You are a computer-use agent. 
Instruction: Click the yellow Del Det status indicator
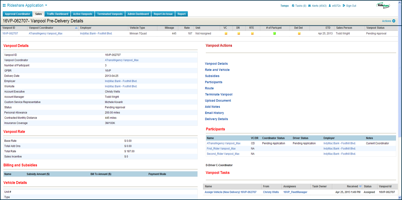pos(299,34)
